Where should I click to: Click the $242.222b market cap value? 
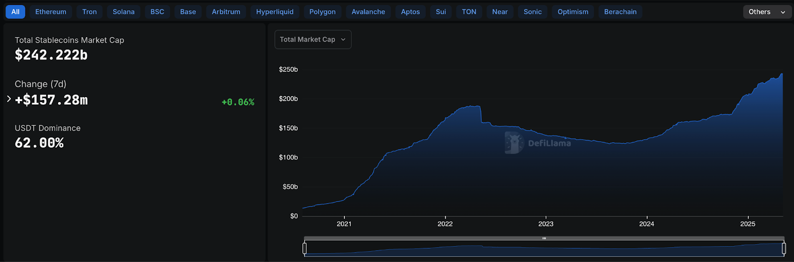pos(51,55)
